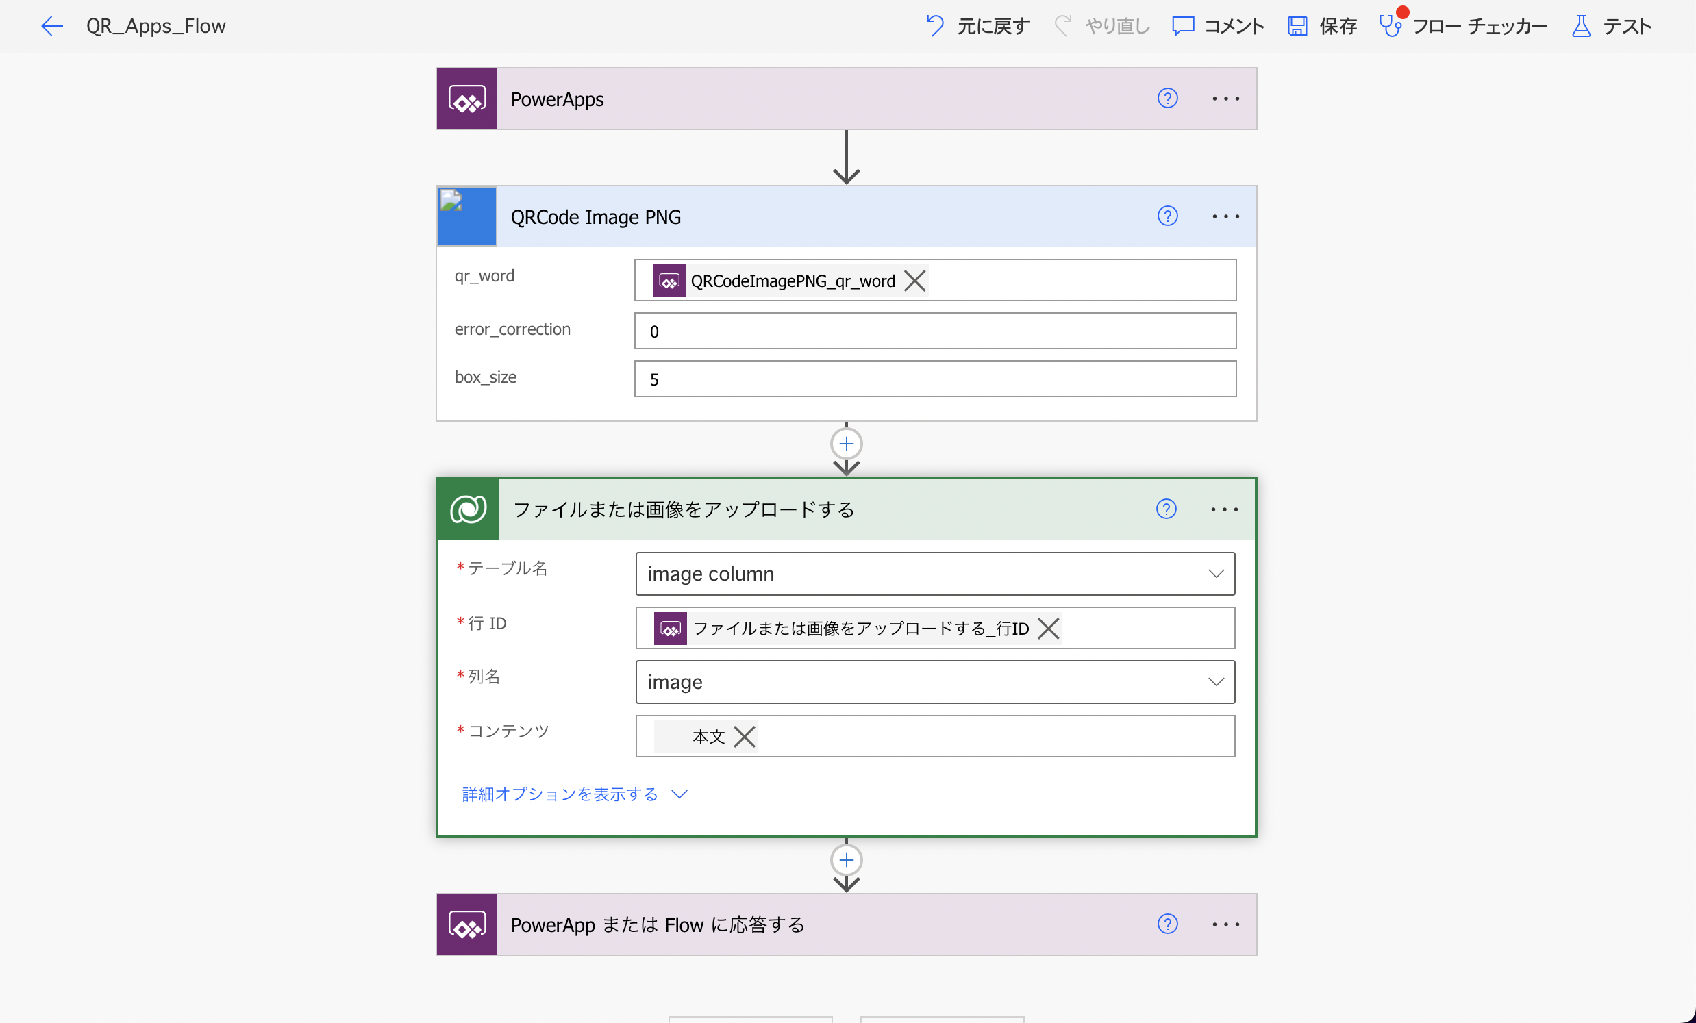Click the error_correction input field
Image resolution: width=1696 pixels, height=1023 pixels.
[936, 331]
